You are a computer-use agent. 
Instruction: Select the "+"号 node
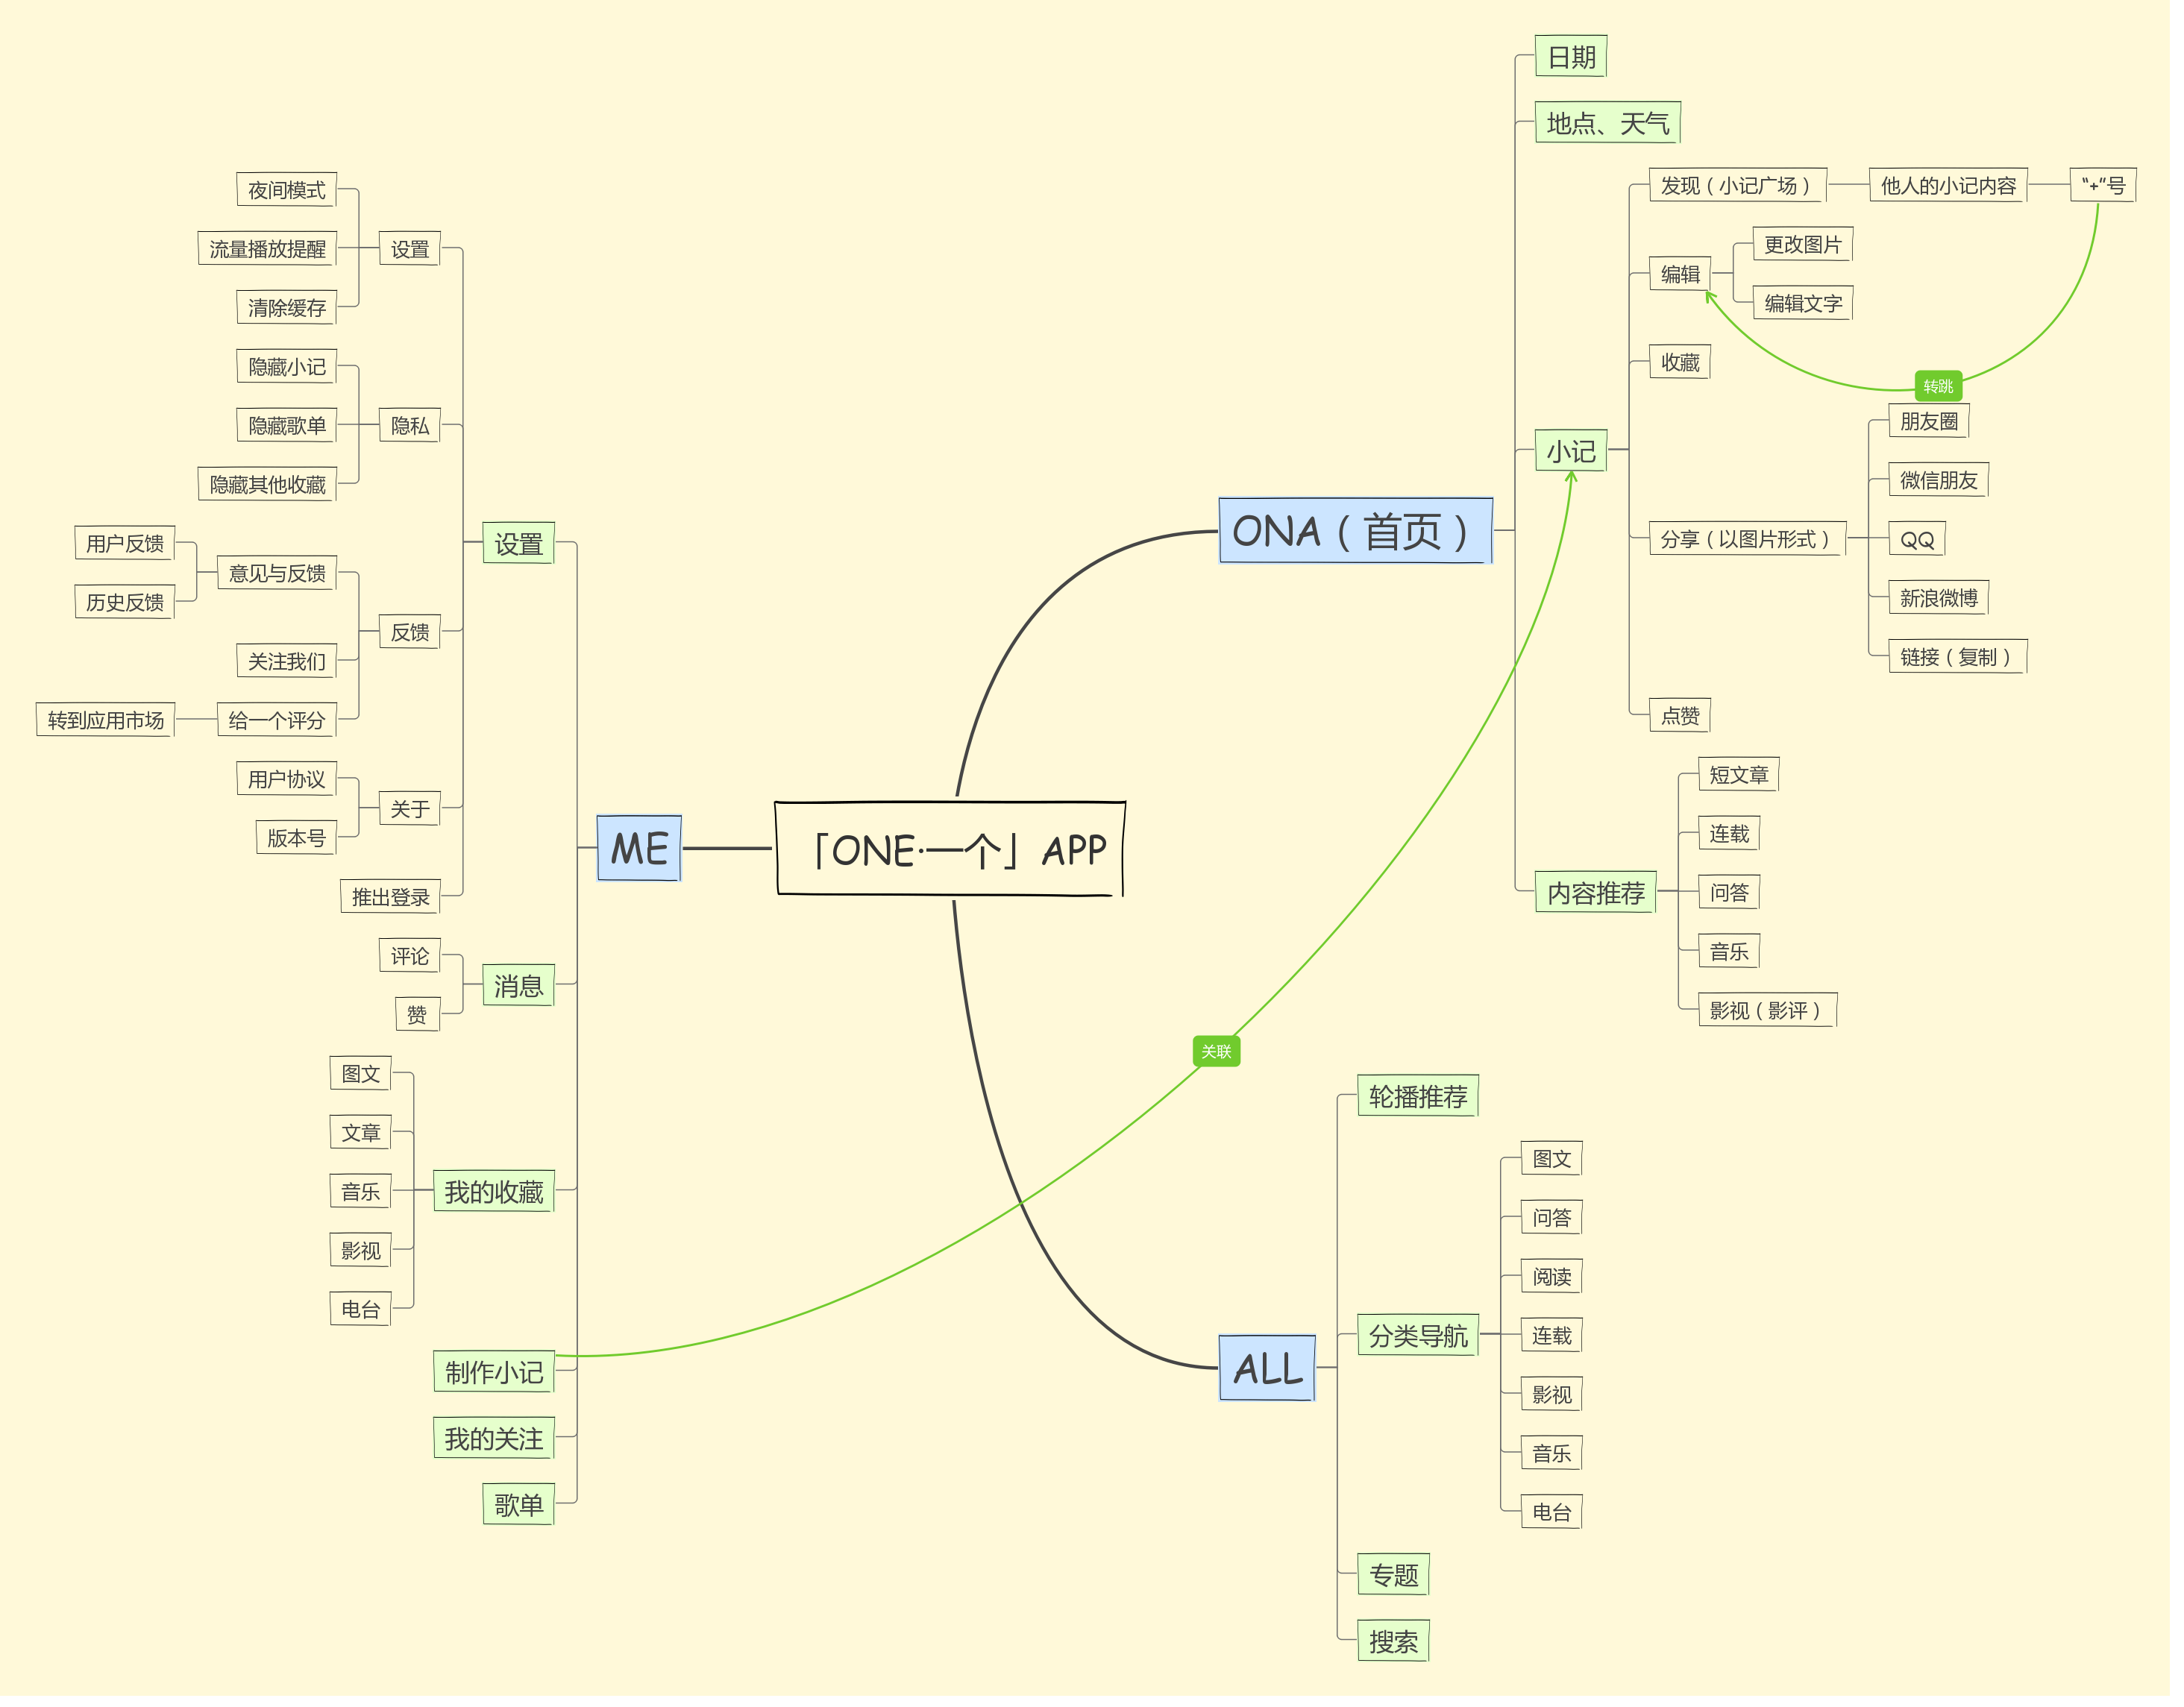2116,186
